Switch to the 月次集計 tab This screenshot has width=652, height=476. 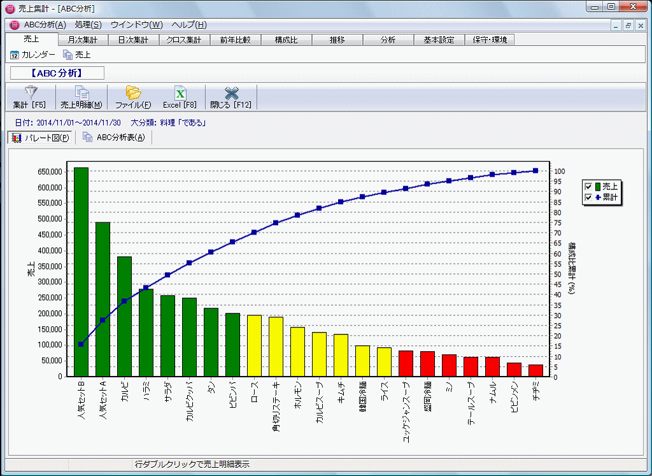pos(83,40)
